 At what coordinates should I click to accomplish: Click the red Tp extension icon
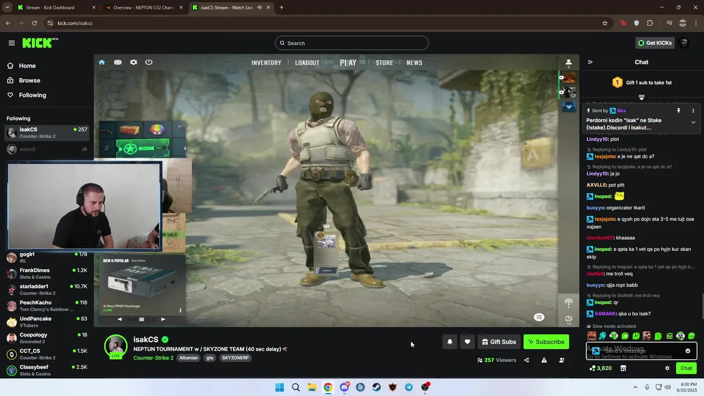coord(623,23)
